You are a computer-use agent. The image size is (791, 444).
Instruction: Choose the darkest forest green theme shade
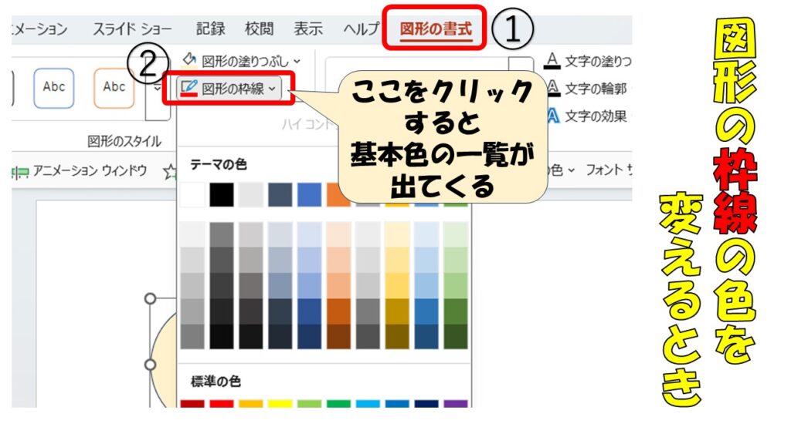point(456,336)
